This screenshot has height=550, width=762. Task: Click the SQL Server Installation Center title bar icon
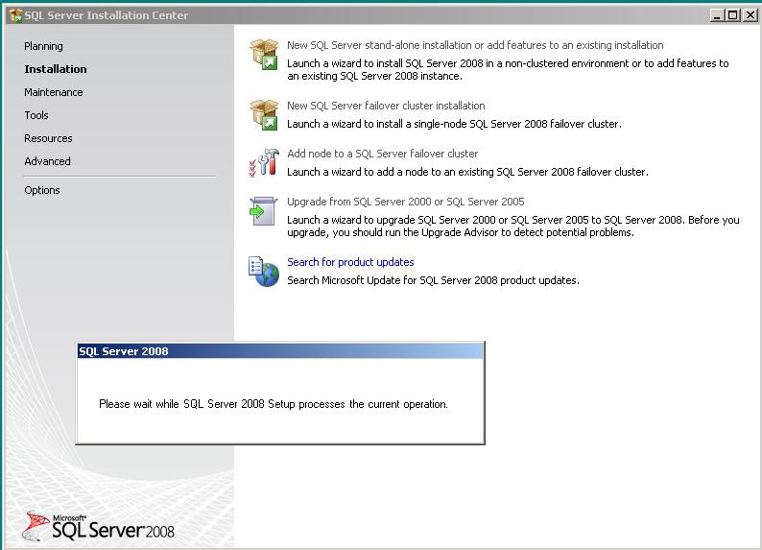click(x=15, y=15)
